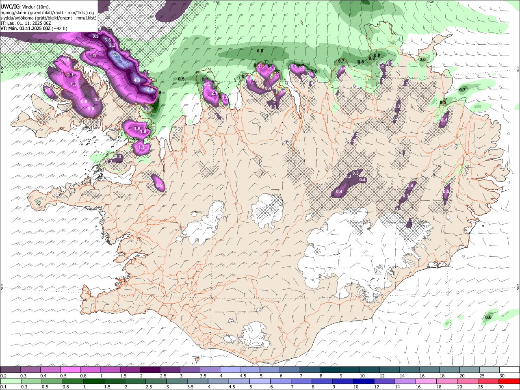This screenshot has width=520, height=390.
Task: Click the 1.9 snowfall value label
Action: tap(93, 56)
